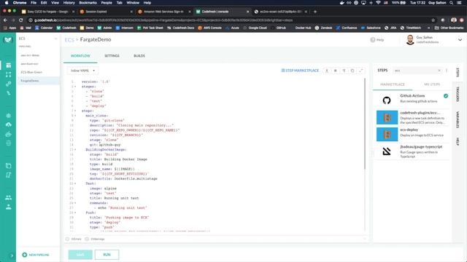Clear the steps search field
This screenshot has width=467, height=262.
click(x=439, y=71)
